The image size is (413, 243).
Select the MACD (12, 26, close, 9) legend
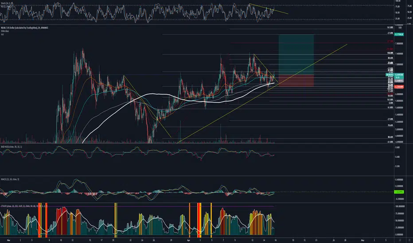10,179
